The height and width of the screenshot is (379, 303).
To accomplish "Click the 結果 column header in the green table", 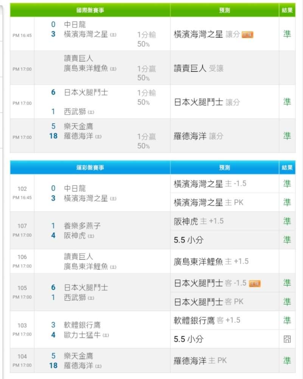I will click(287, 11).
